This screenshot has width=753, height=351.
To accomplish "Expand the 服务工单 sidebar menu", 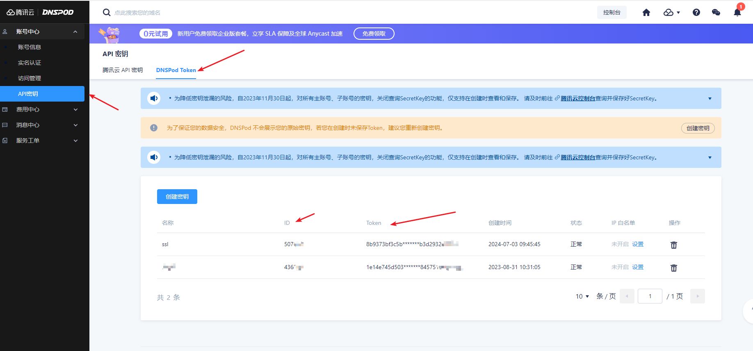I will pos(75,140).
